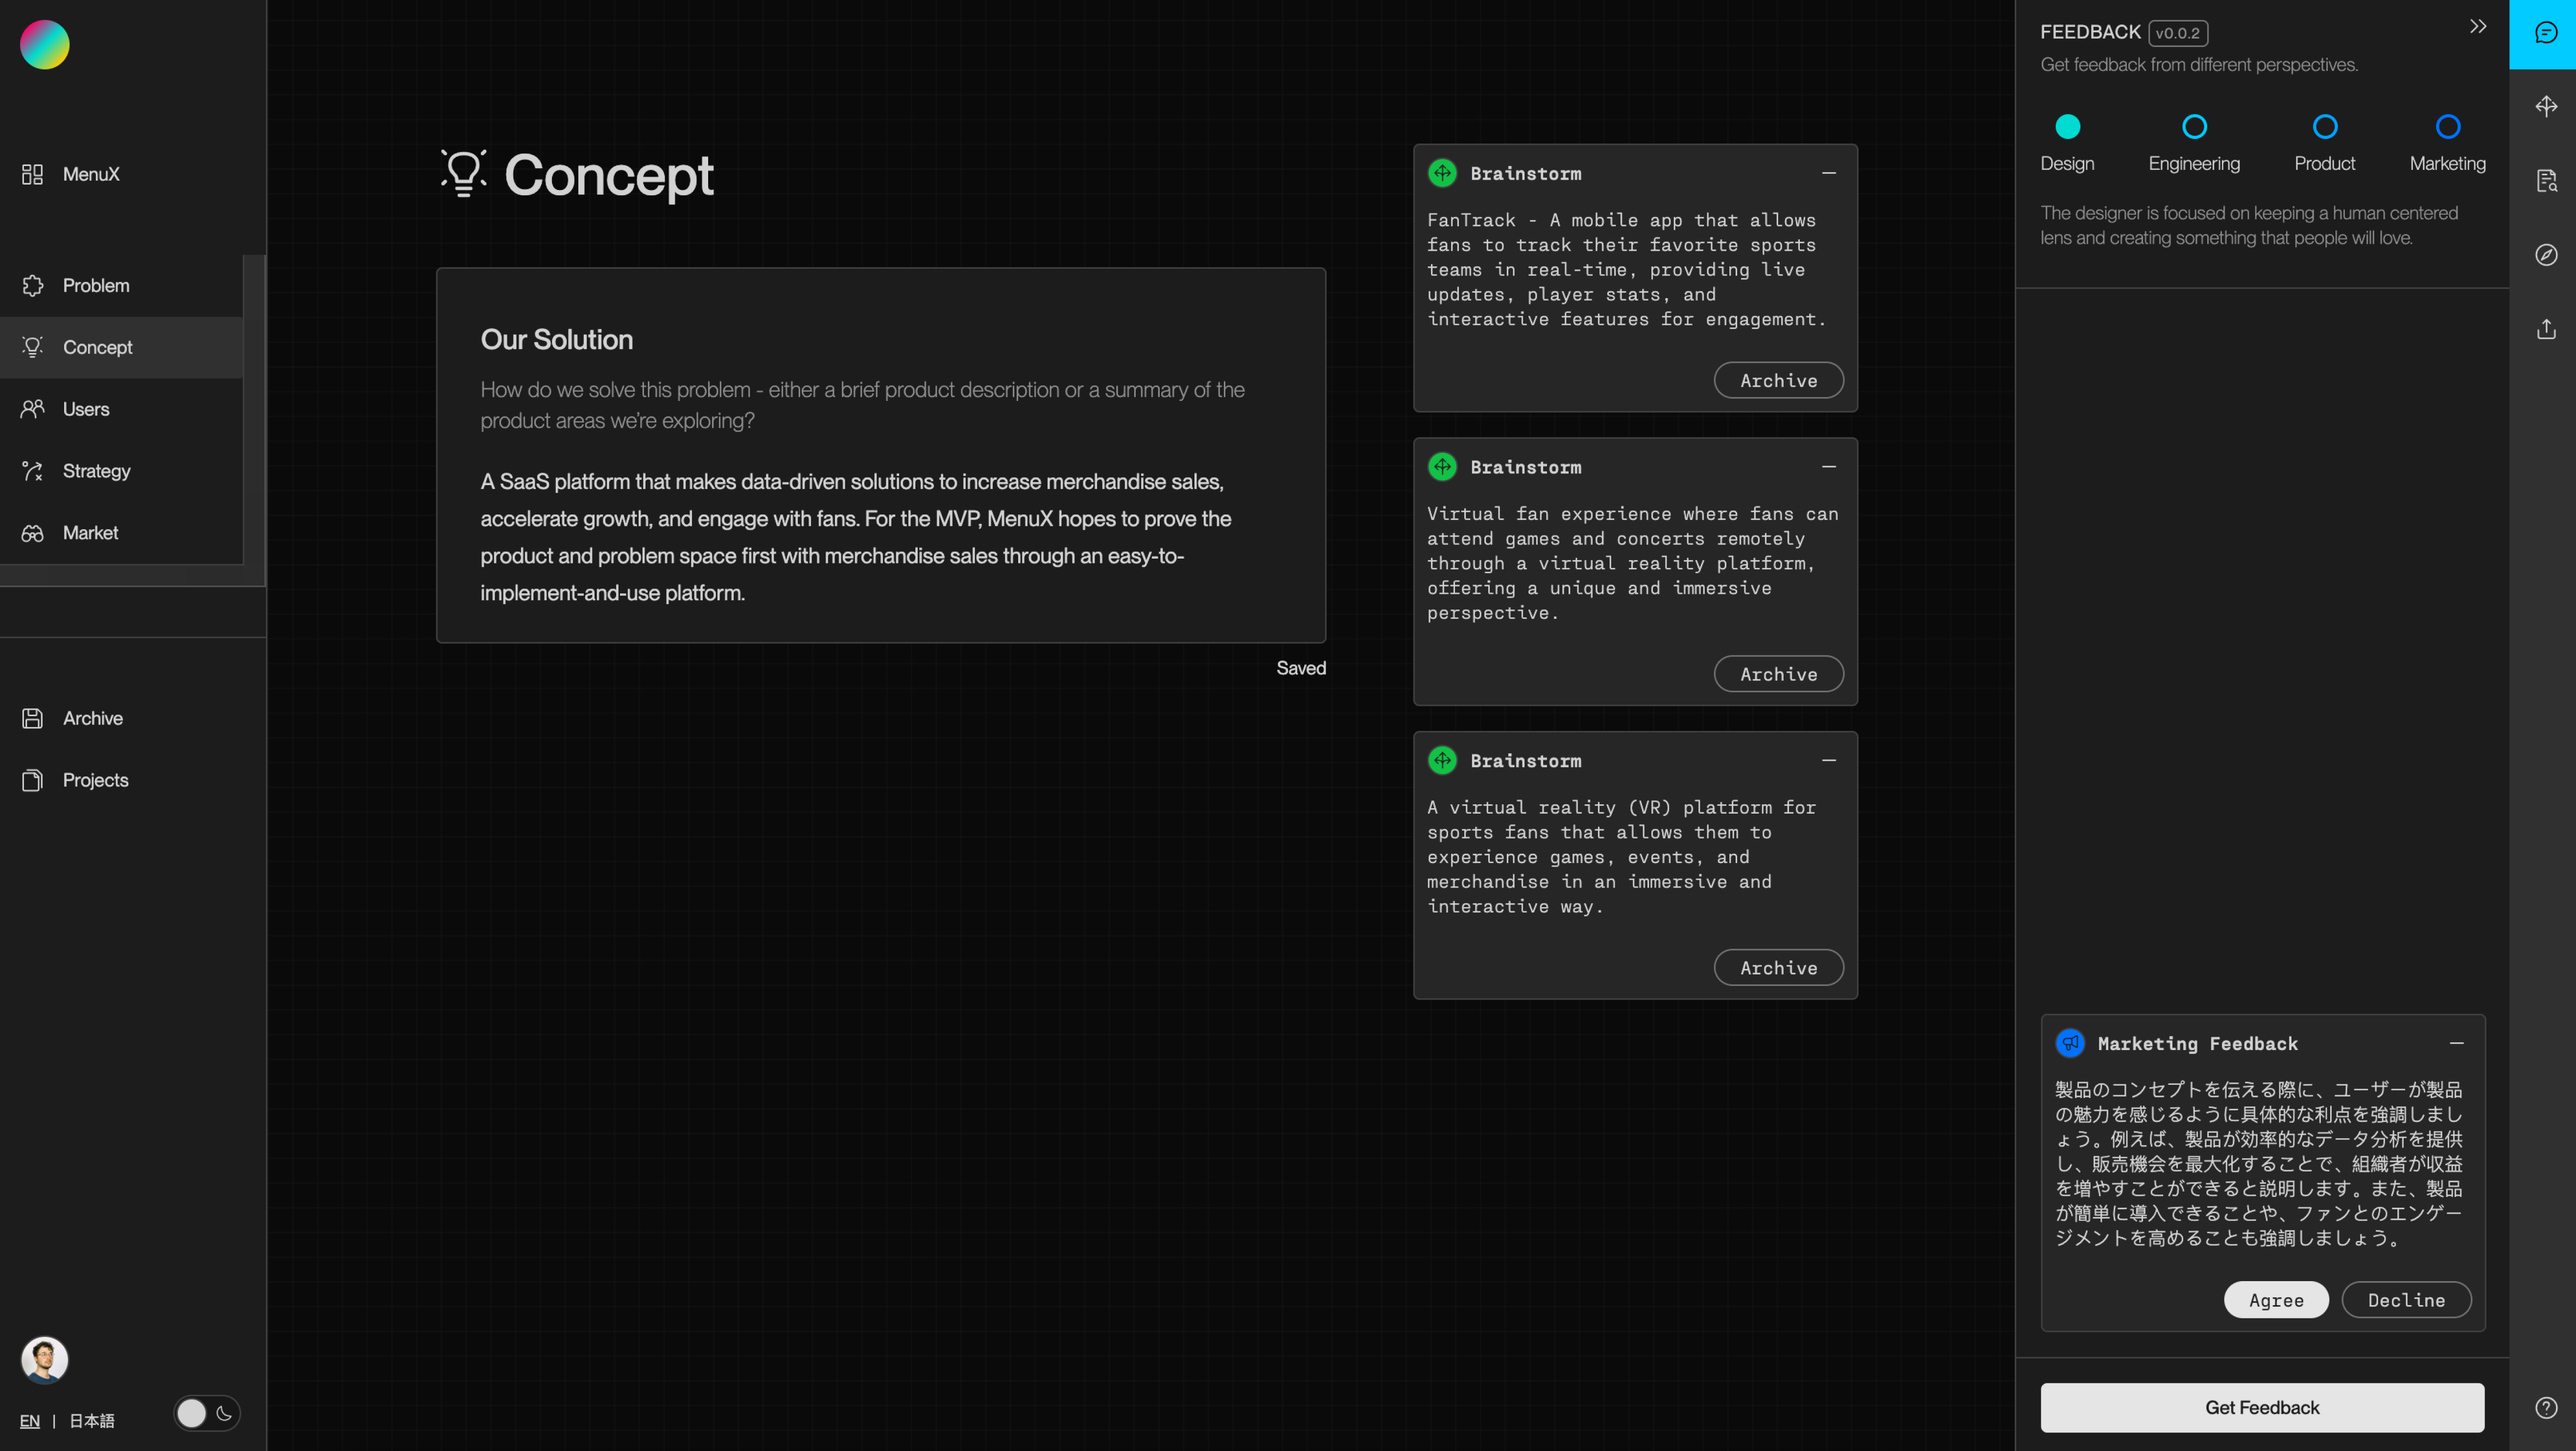
Task: Collapse the FanTrack Brainstorm card
Action: click(1829, 173)
